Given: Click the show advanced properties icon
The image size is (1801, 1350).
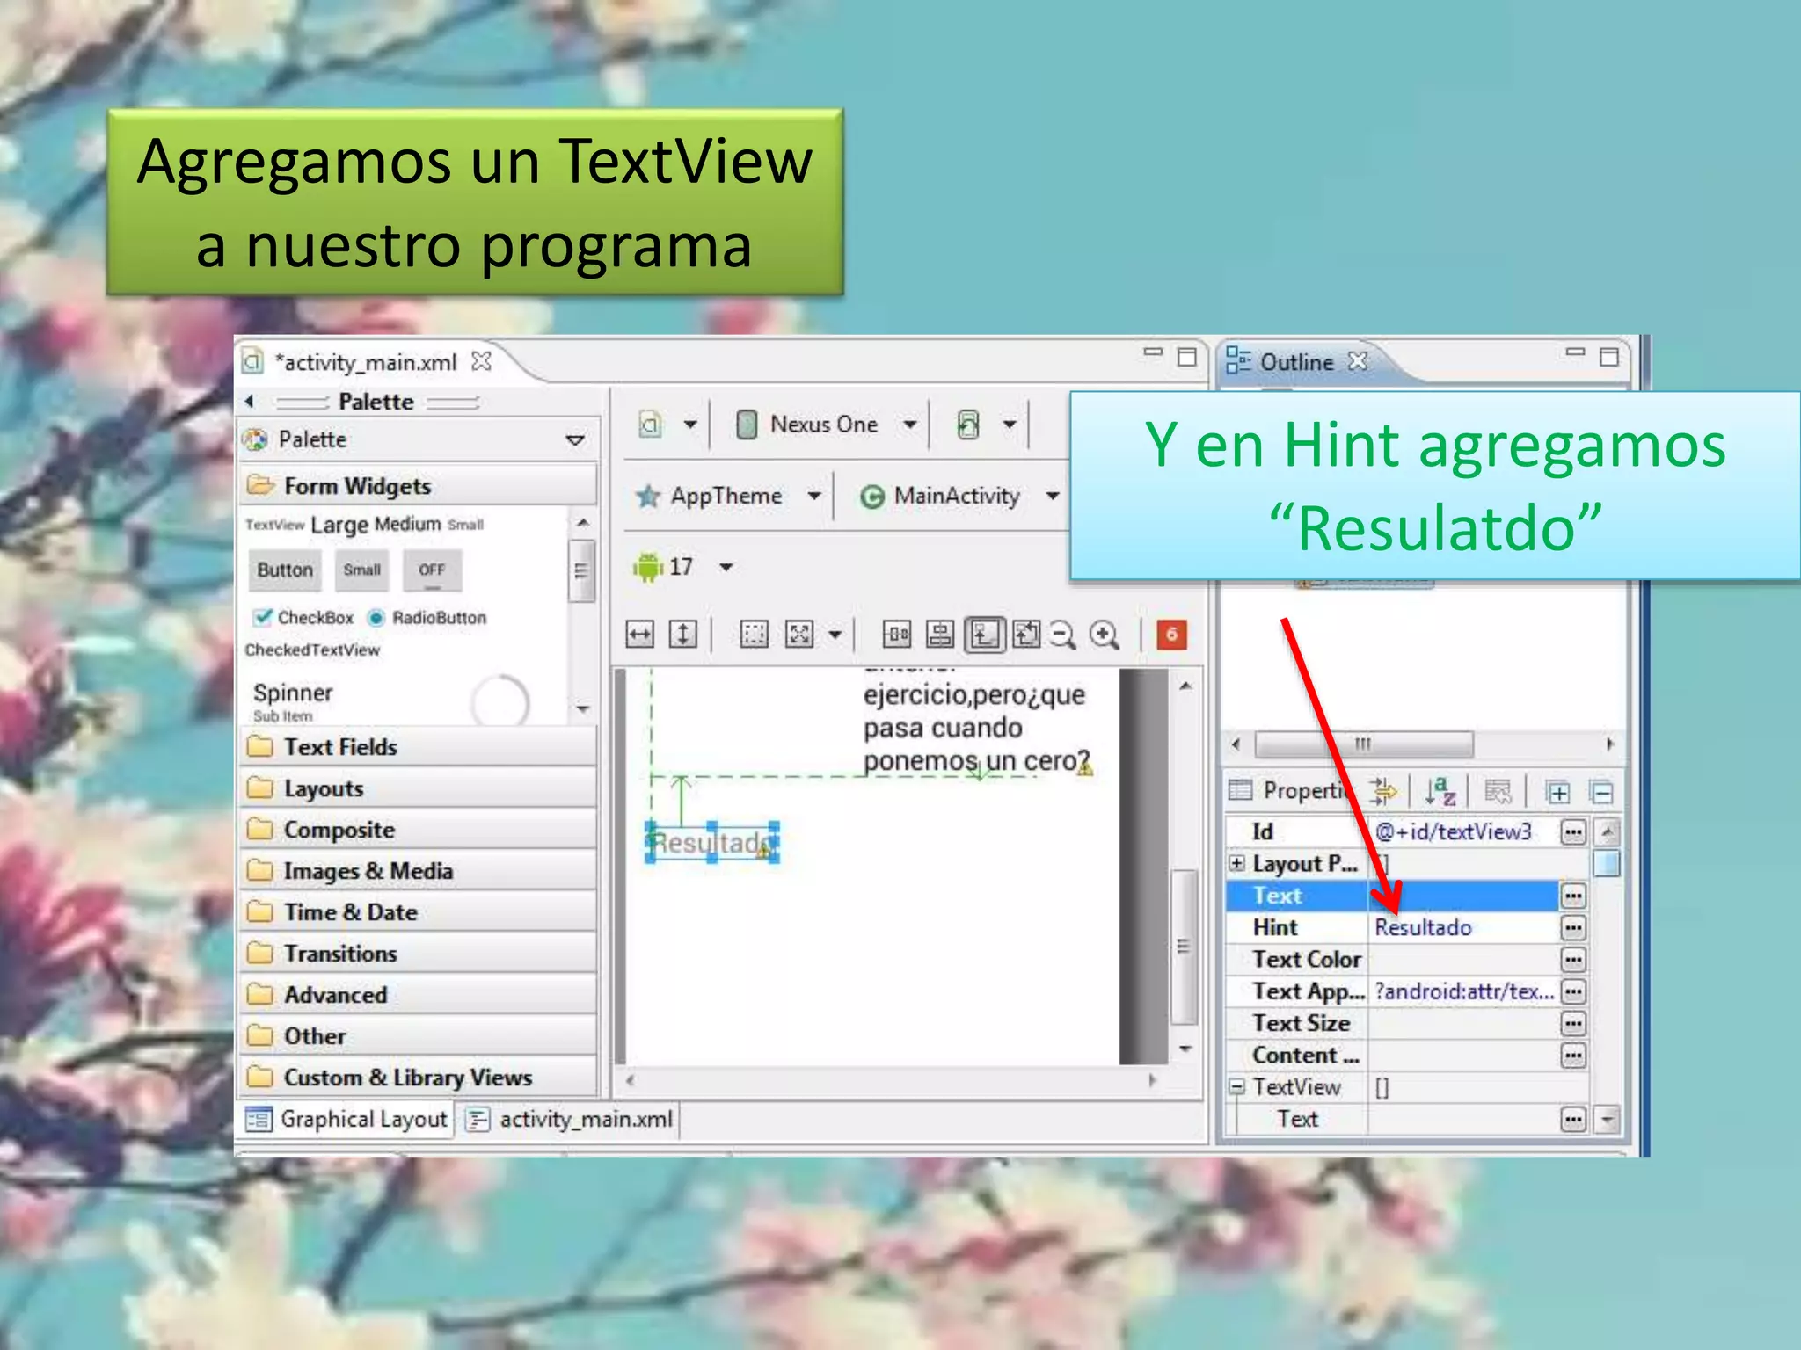Looking at the screenshot, I should coord(1384,792).
